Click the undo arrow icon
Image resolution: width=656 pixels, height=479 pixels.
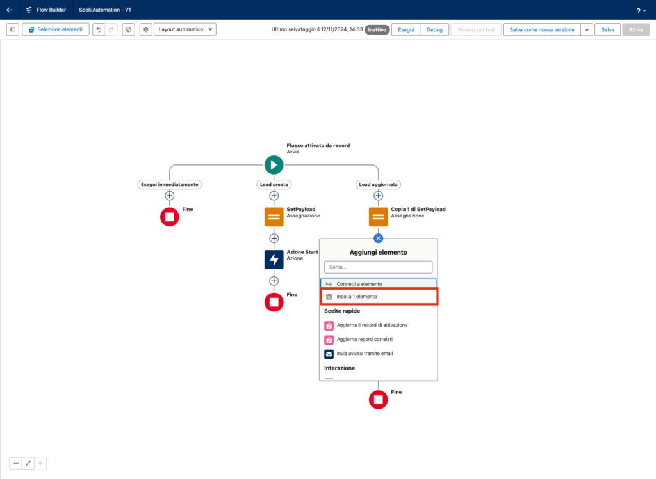98,29
